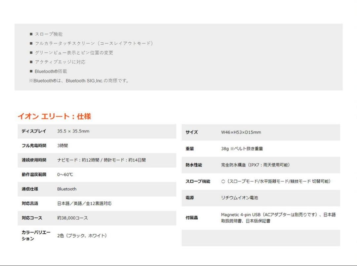The height and width of the screenshot is (266, 357).
Task: Click the 動作温度範囲 value 0～60℃
Action: pos(64,174)
